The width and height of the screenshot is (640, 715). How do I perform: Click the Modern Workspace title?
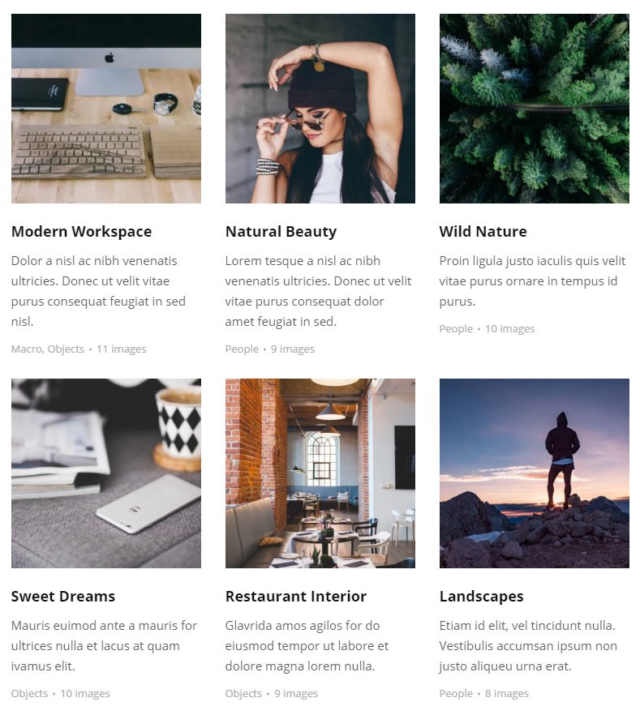pos(82,232)
